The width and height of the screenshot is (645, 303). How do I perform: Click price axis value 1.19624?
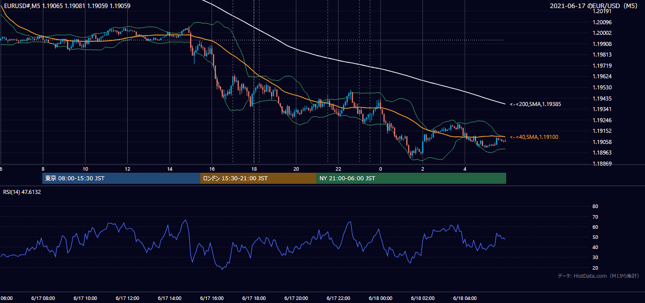602,76
